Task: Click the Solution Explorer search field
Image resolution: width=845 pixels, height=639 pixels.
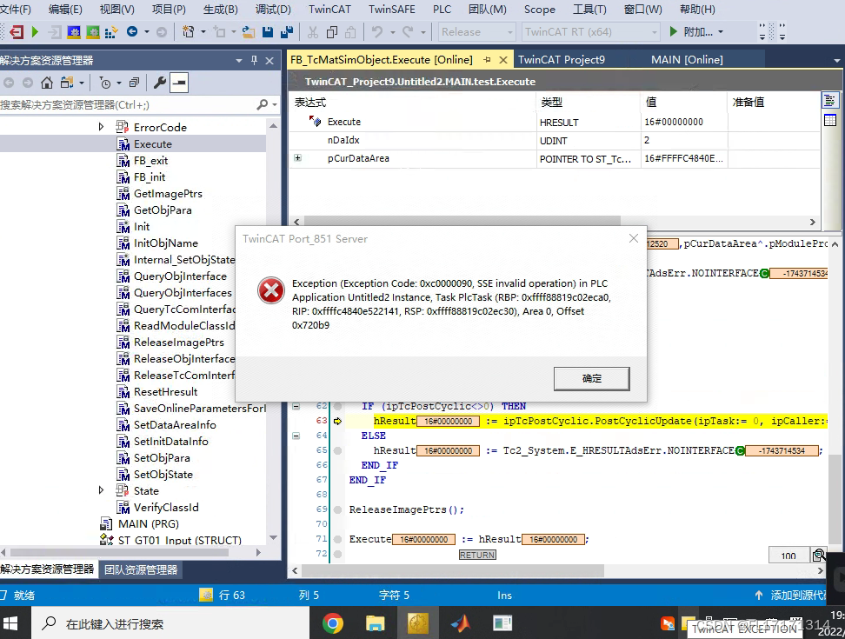Action: pyautogui.click(x=129, y=104)
